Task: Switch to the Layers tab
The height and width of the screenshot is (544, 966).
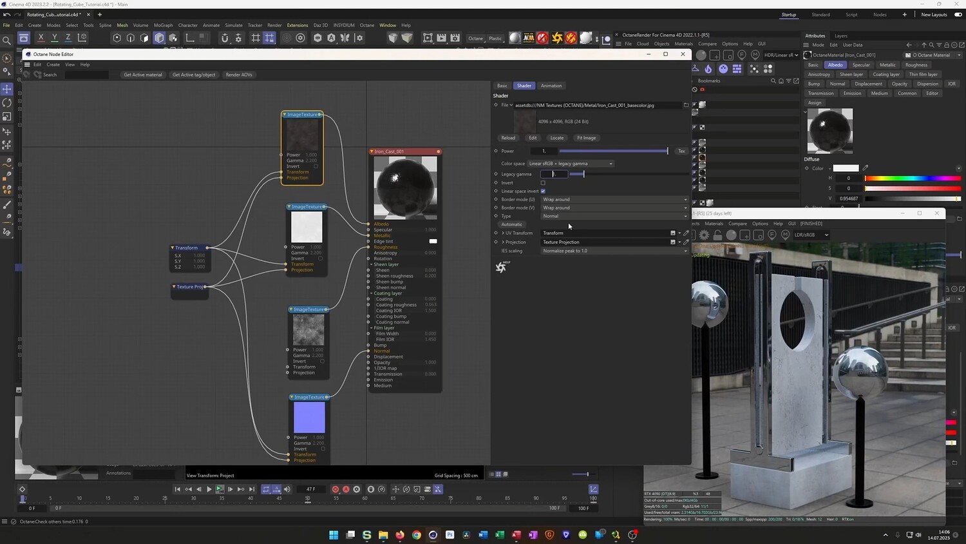Action: point(841,36)
